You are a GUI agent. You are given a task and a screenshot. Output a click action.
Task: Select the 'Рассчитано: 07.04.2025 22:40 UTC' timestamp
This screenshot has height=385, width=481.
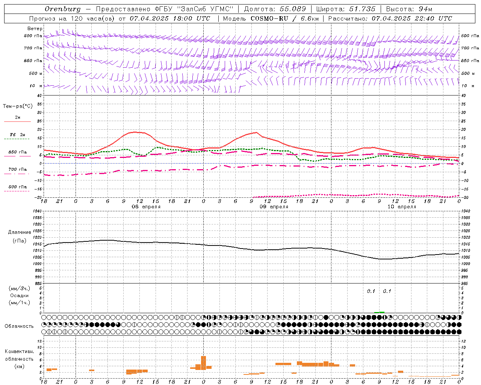tap(390, 18)
